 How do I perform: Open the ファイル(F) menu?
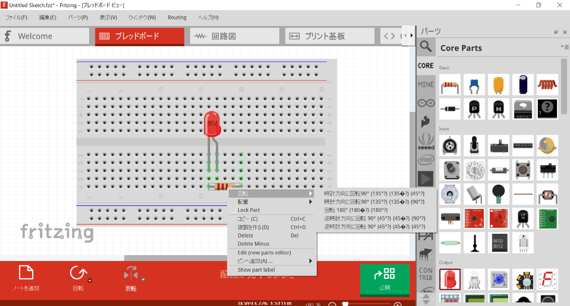coord(16,17)
